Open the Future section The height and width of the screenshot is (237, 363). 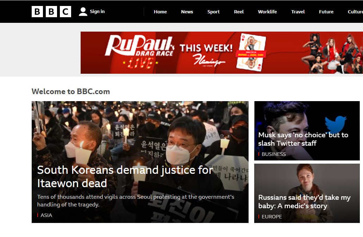(326, 12)
